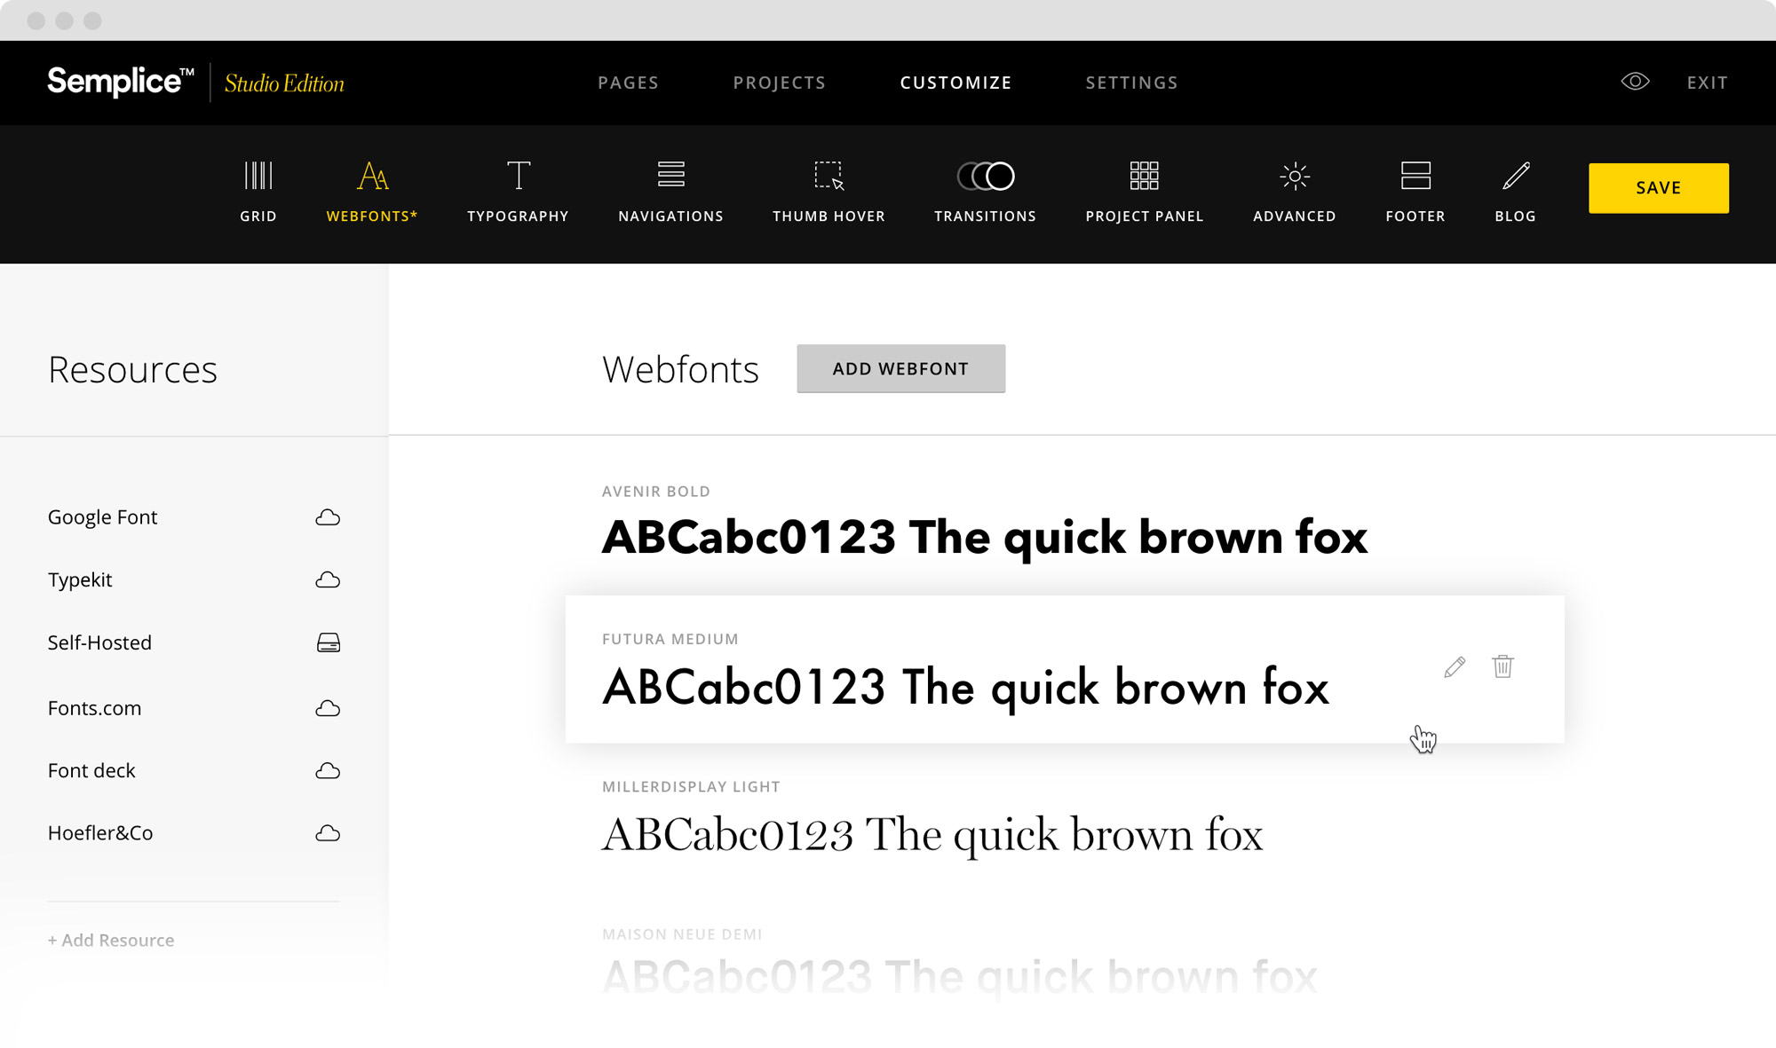Open the Blog pencil icon
Screen dimensions: 1776x1048
click(1516, 176)
